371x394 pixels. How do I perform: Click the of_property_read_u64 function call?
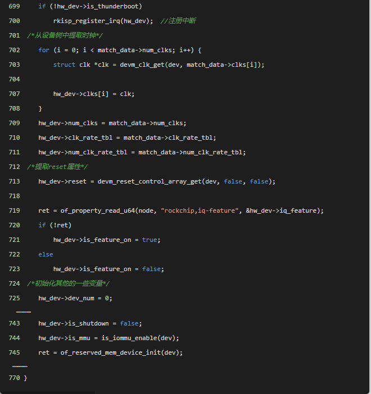(x=98, y=210)
